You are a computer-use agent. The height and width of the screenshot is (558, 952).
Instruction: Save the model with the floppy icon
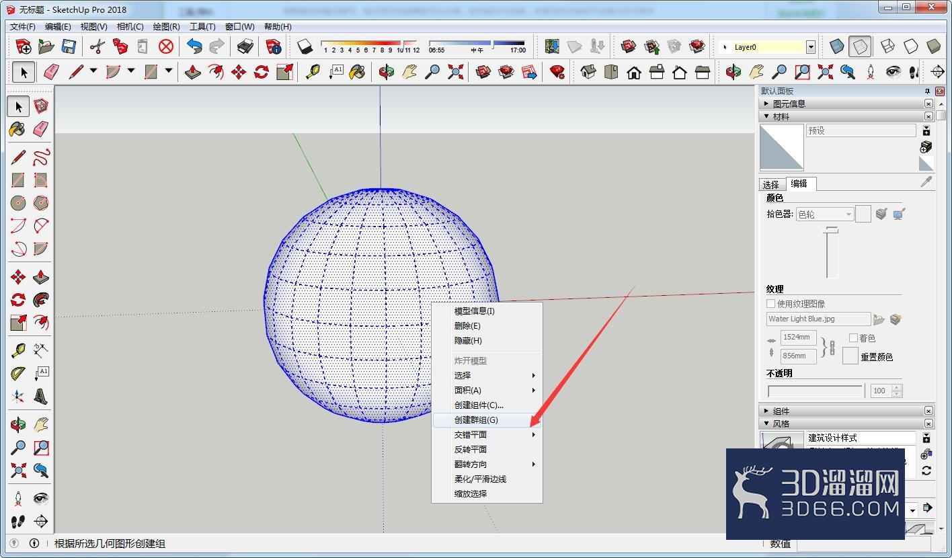(69, 46)
